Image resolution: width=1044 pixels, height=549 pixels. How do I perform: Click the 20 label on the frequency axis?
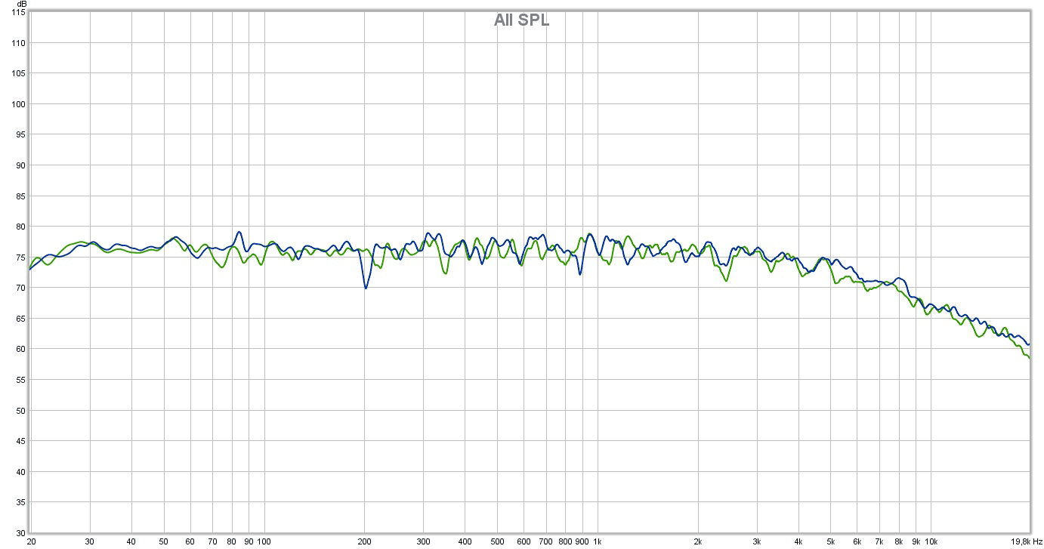pos(31,541)
